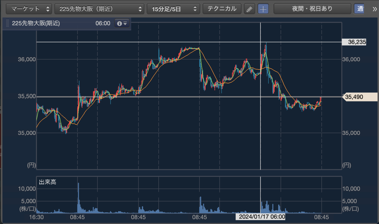Toggle the crosshair cursor button
The height and width of the screenshot is (224, 379).
click(263, 9)
